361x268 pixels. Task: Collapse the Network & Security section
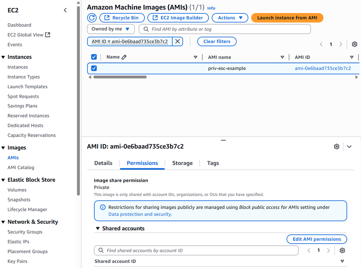(3, 222)
